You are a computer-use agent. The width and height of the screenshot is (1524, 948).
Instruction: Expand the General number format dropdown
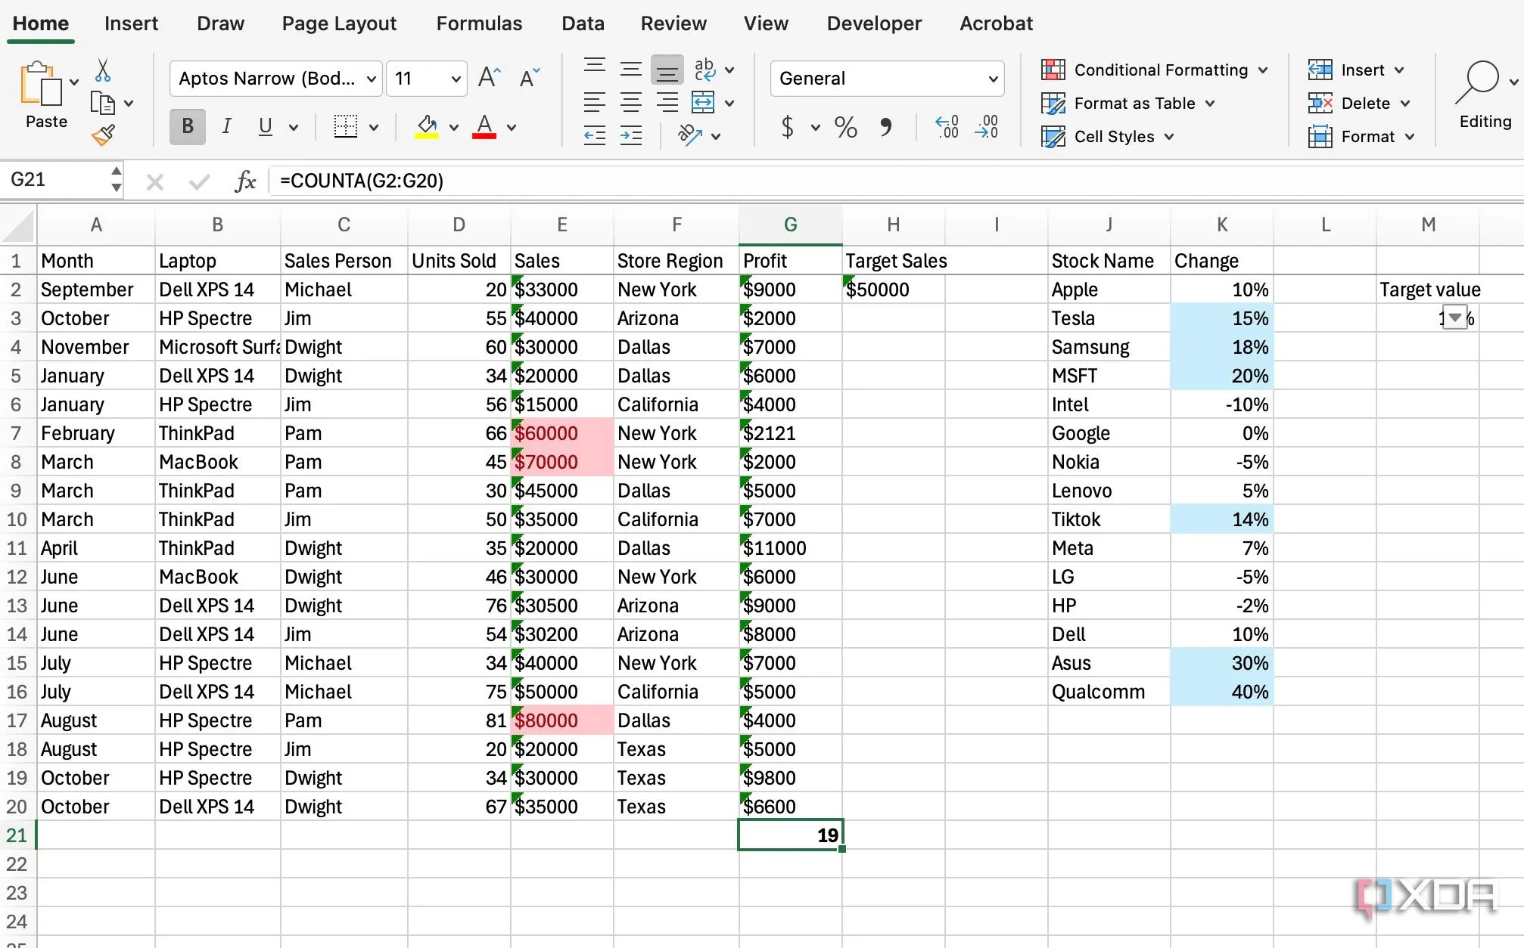(993, 79)
